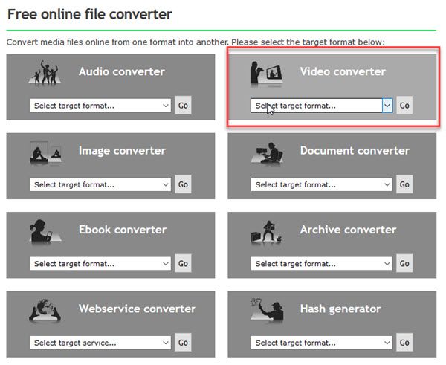Click the "Image converter" heading text
446x365 pixels.
point(122,151)
